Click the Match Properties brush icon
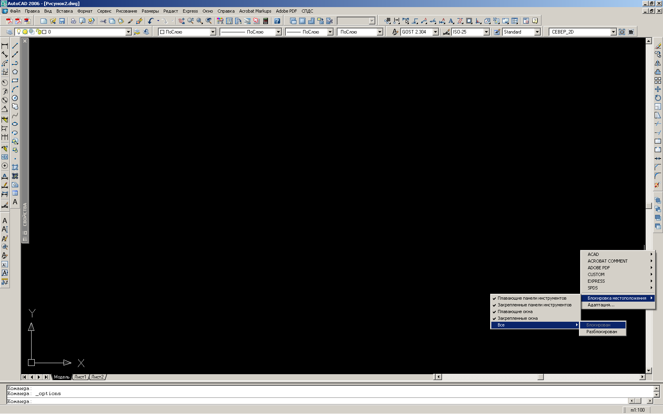Image resolution: width=663 pixels, height=414 pixels. pos(130,21)
